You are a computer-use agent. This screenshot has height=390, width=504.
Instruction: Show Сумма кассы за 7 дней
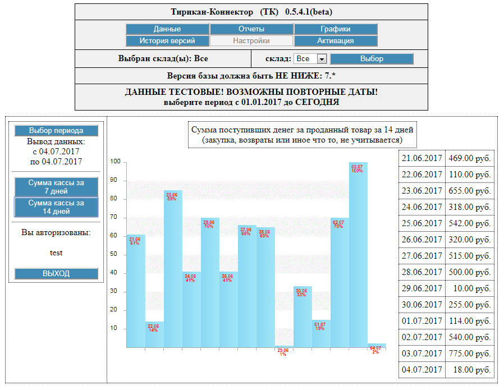pyautogui.click(x=56, y=187)
